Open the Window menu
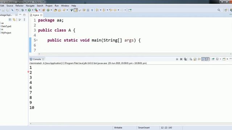Image resolution: width=232 pixels, height=130 pixels. (65, 6)
